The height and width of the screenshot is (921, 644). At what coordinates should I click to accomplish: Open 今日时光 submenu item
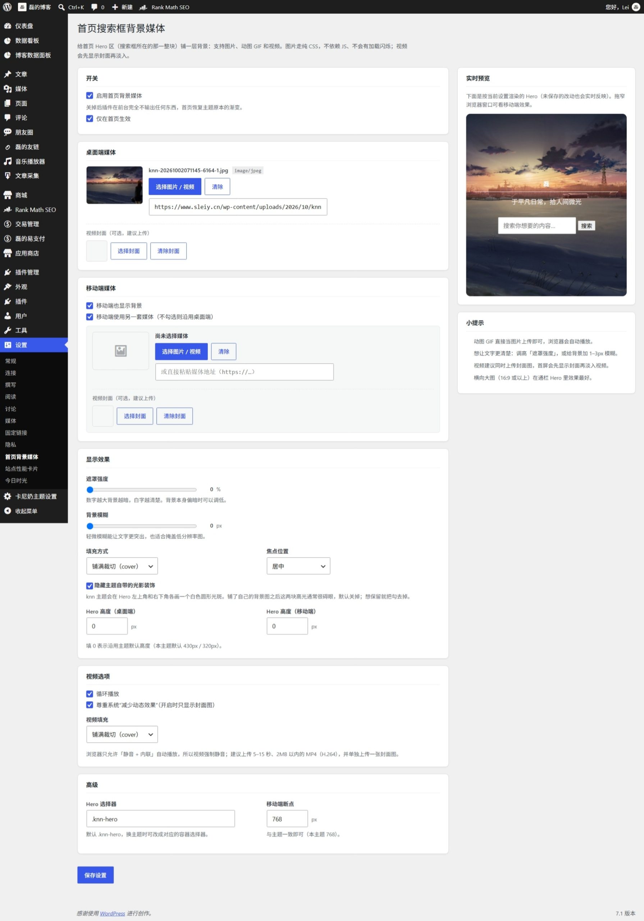(16, 481)
